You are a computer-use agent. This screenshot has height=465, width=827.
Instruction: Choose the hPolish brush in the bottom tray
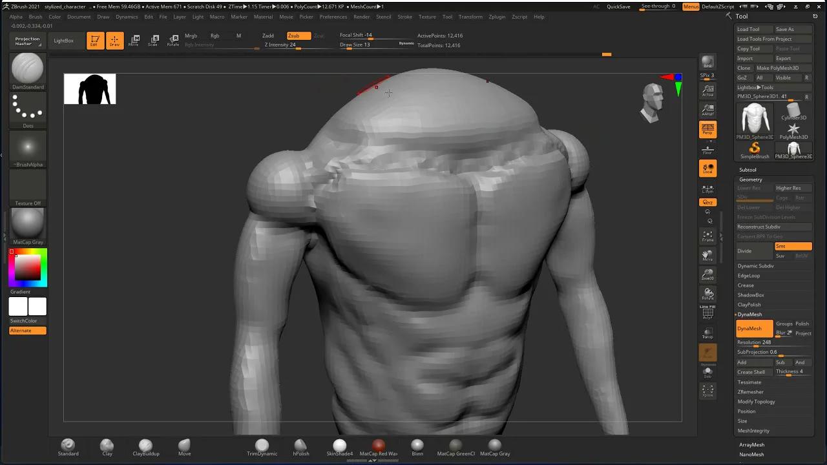[x=300, y=446]
